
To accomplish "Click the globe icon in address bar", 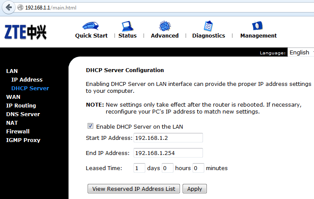I will pyautogui.click(x=20, y=8).
